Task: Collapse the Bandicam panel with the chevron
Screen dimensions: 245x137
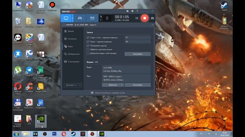Action: [152, 25]
